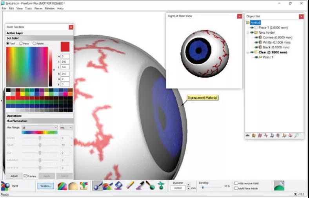This screenshot has height=198, width=309.
Task: Click the magnifier icon in Object List toolbar
Action: click(x=296, y=136)
